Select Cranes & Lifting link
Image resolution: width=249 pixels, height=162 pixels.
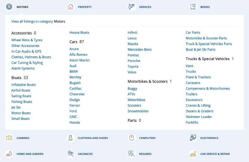tap(198, 105)
